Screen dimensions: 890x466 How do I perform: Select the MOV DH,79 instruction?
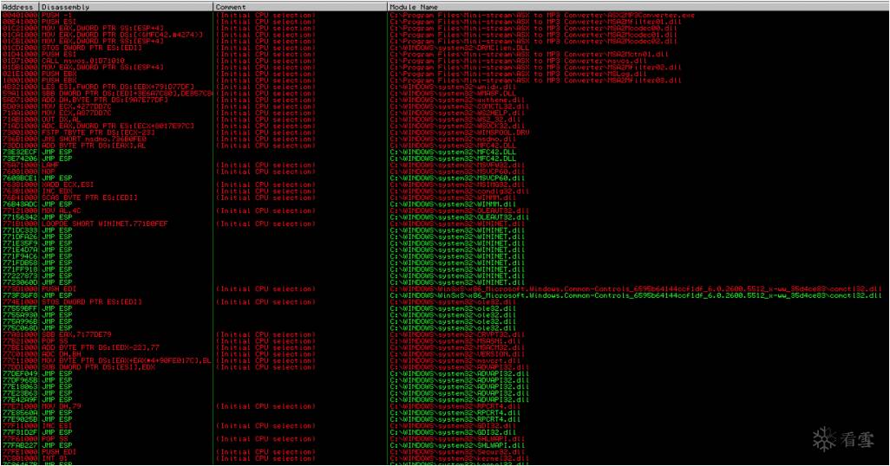point(61,406)
